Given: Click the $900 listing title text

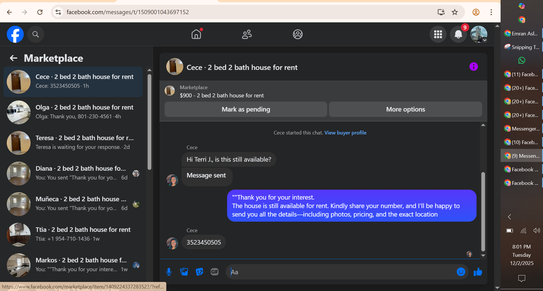Looking at the screenshot, I should point(222,95).
